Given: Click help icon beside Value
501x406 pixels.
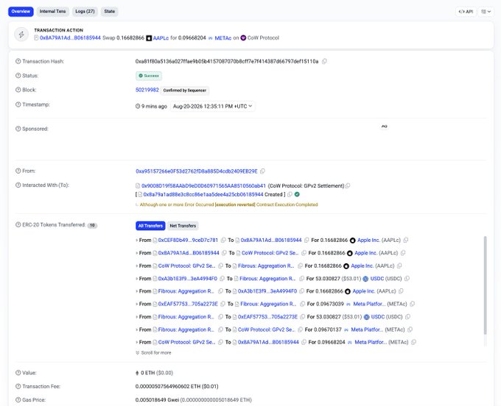Looking at the screenshot, I should point(18,372).
